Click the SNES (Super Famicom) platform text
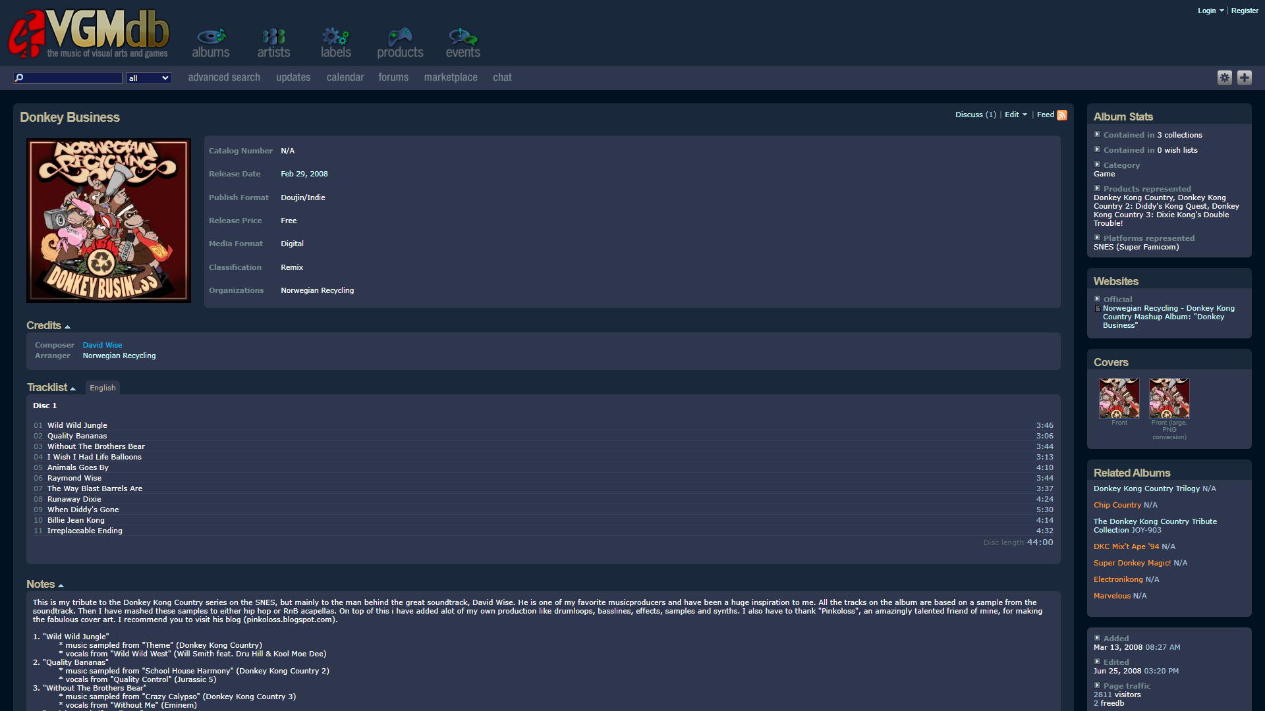The image size is (1265, 711). tap(1136, 247)
